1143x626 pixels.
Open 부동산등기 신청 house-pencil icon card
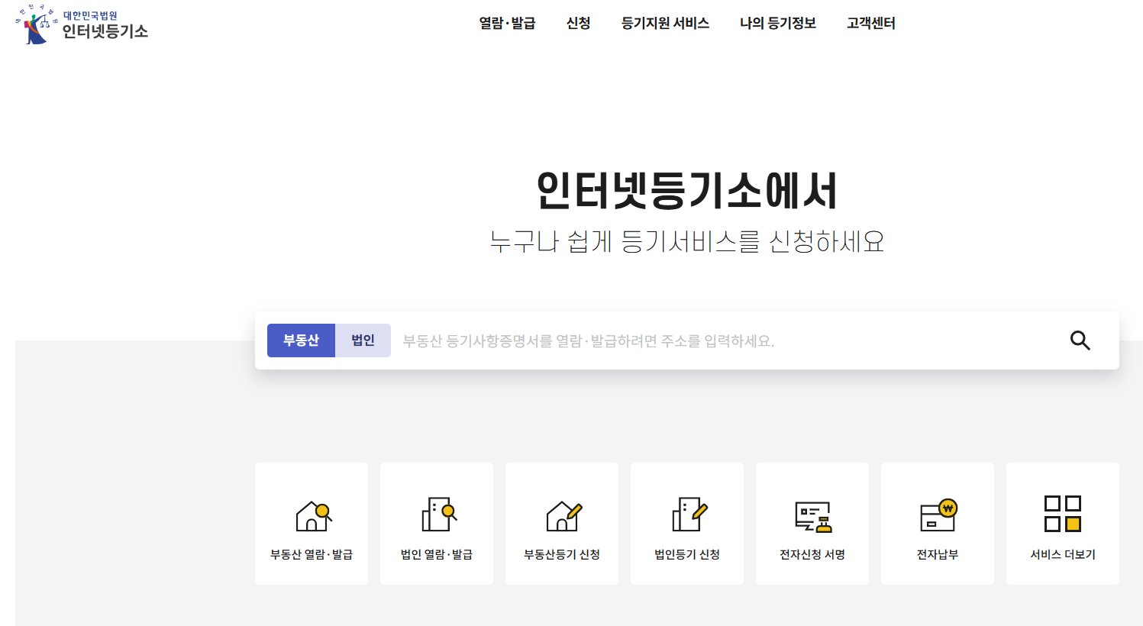click(562, 524)
